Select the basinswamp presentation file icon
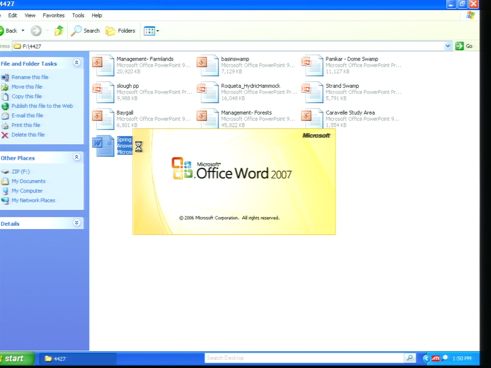This screenshot has height=368, width=491. coord(208,65)
